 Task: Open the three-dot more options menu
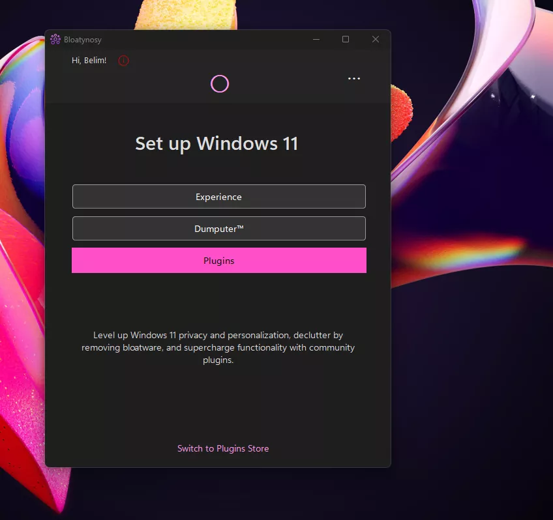pyautogui.click(x=353, y=78)
